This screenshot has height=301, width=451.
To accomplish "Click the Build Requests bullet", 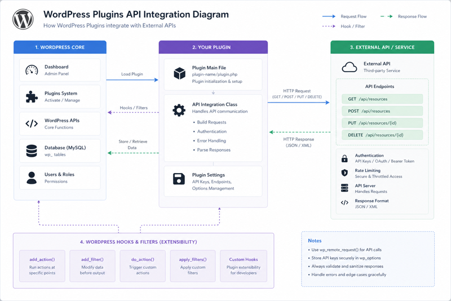I will coord(211,122).
